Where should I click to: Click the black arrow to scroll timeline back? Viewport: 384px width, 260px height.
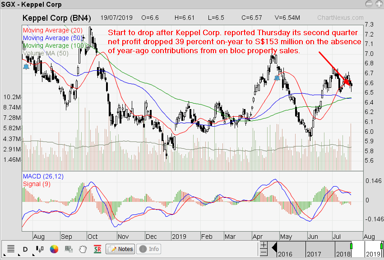pos(273,247)
